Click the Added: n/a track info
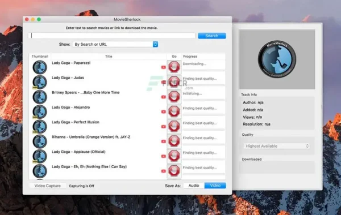The height and width of the screenshot is (215, 341). (x=253, y=110)
